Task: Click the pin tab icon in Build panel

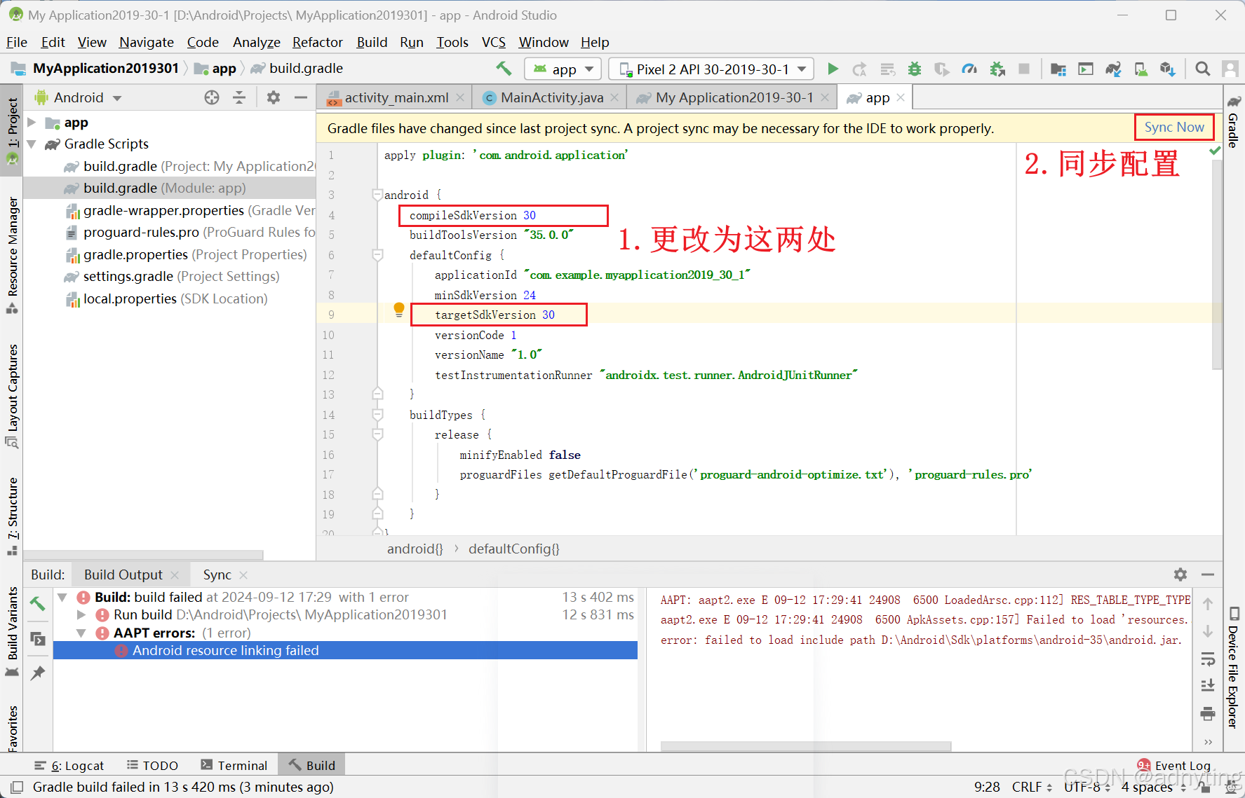Action: [38, 673]
